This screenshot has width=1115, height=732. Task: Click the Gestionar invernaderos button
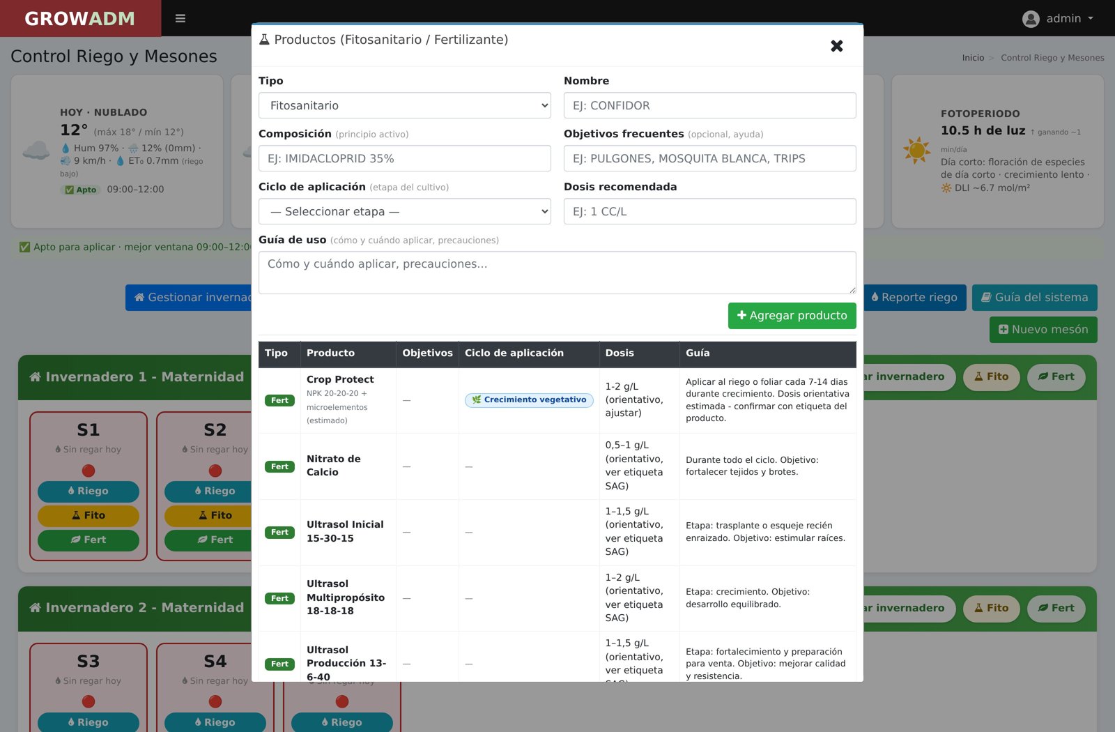pyautogui.click(x=188, y=298)
